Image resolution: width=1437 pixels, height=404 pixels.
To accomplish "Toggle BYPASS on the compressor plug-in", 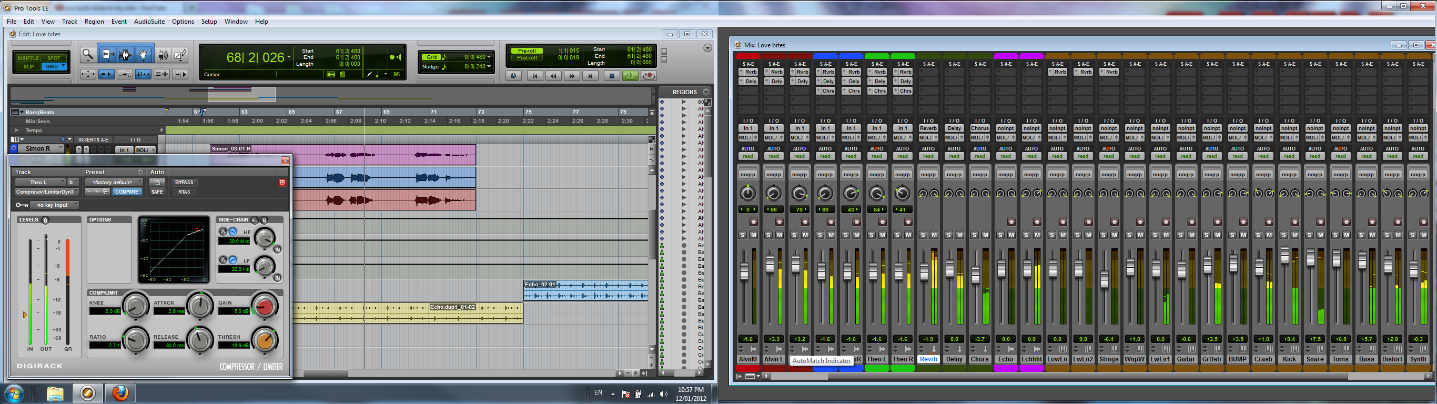I will (x=184, y=183).
